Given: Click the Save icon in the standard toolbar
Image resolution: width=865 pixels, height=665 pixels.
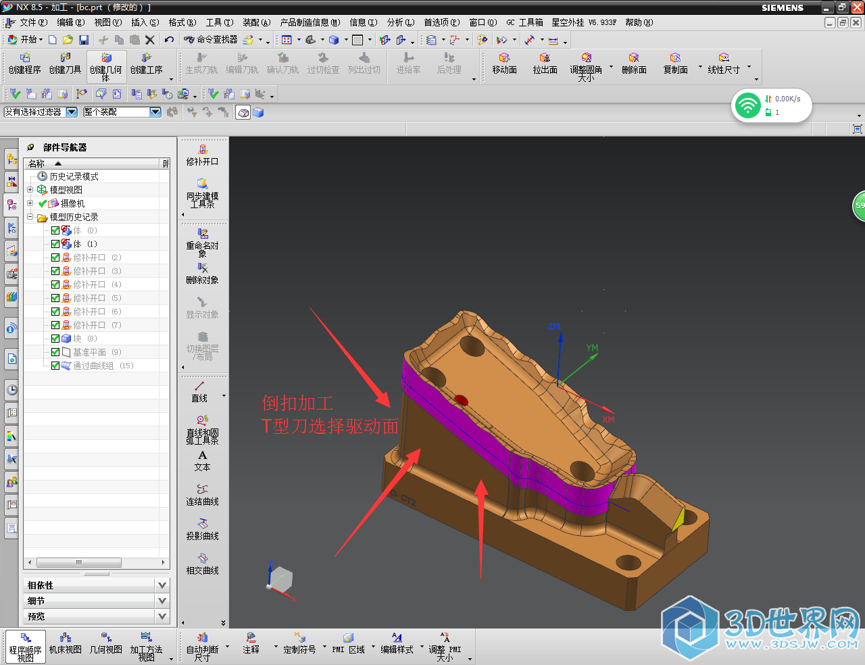Looking at the screenshot, I should (84, 40).
